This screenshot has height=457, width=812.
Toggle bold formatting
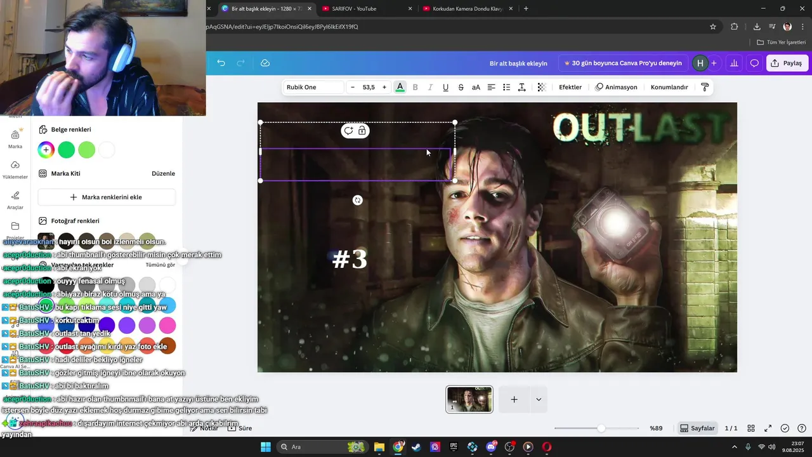(416, 87)
